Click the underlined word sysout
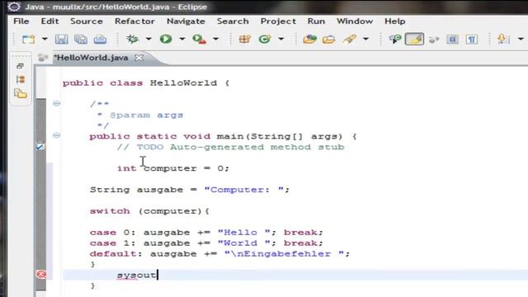This screenshot has height=297, width=528. coord(136,275)
